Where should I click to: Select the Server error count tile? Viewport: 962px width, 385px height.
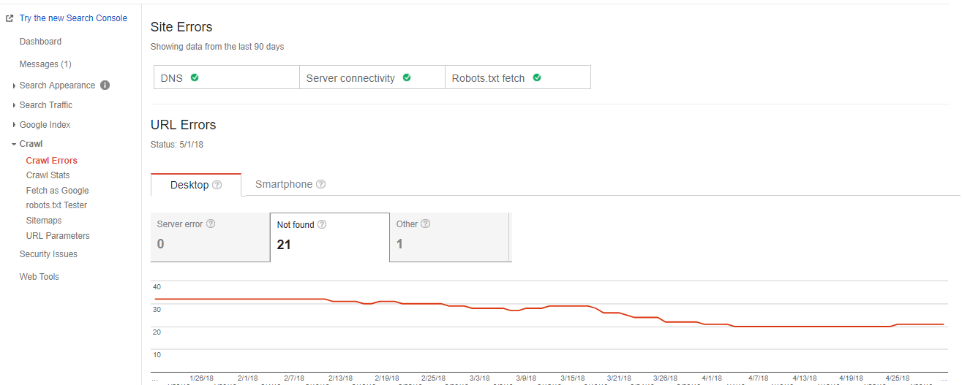click(x=210, y=237)
